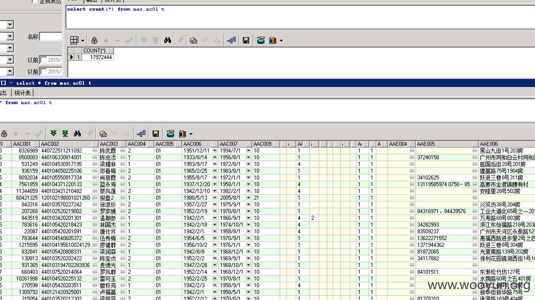Screen dimensions: 535x300
Task: Click the AAC006 column header
Action: click(x=200, y=144)
